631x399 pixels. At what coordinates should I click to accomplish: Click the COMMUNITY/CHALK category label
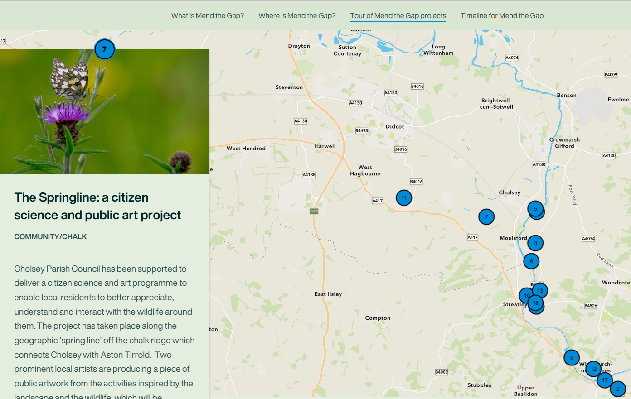pos(50,236)
